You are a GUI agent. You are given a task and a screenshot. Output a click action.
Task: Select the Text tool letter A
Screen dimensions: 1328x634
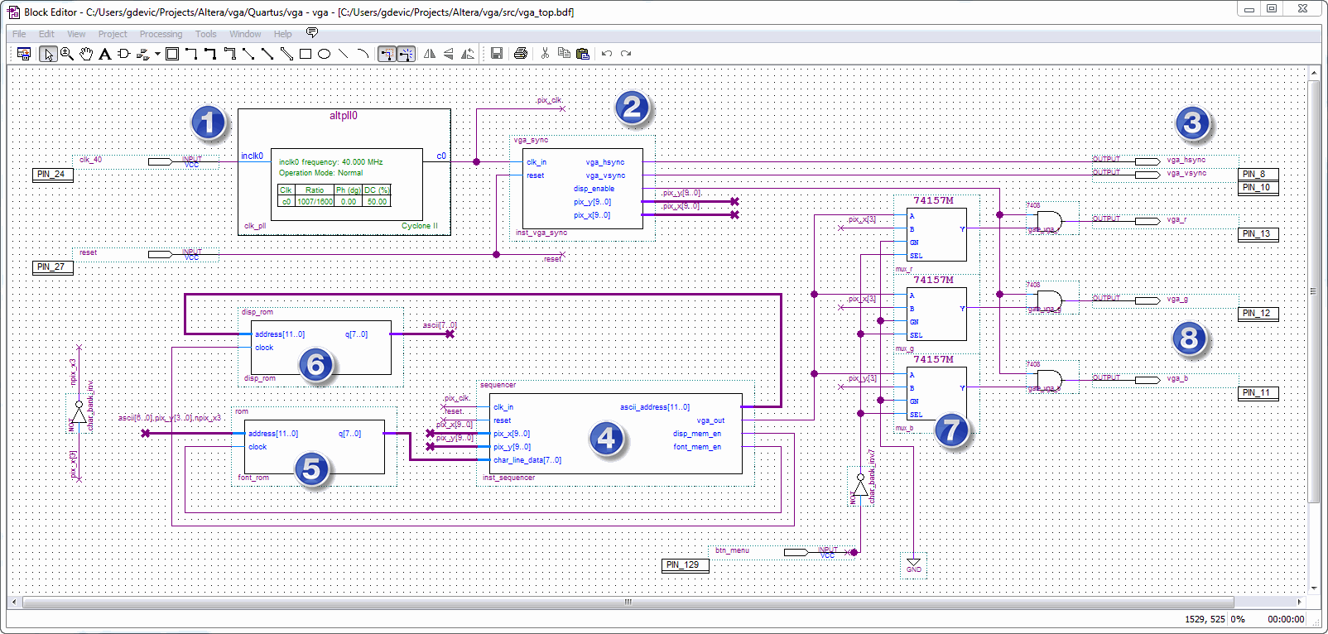point(105,54)
